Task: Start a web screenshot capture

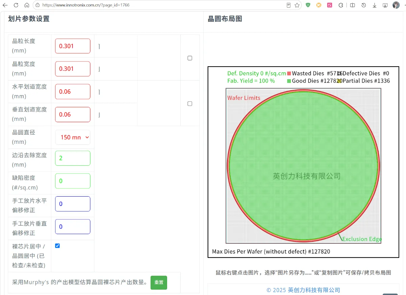Action: (385, 5)
